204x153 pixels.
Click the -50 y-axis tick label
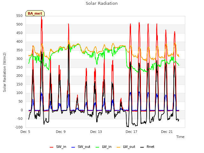(20, 119)
